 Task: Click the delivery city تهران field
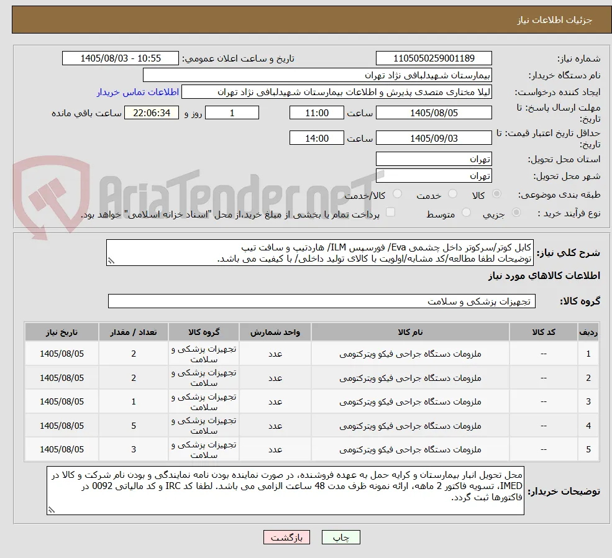click(x=434, y=176)
